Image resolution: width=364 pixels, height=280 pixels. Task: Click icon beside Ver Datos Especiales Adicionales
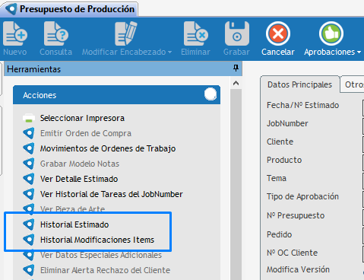(29, 256)
